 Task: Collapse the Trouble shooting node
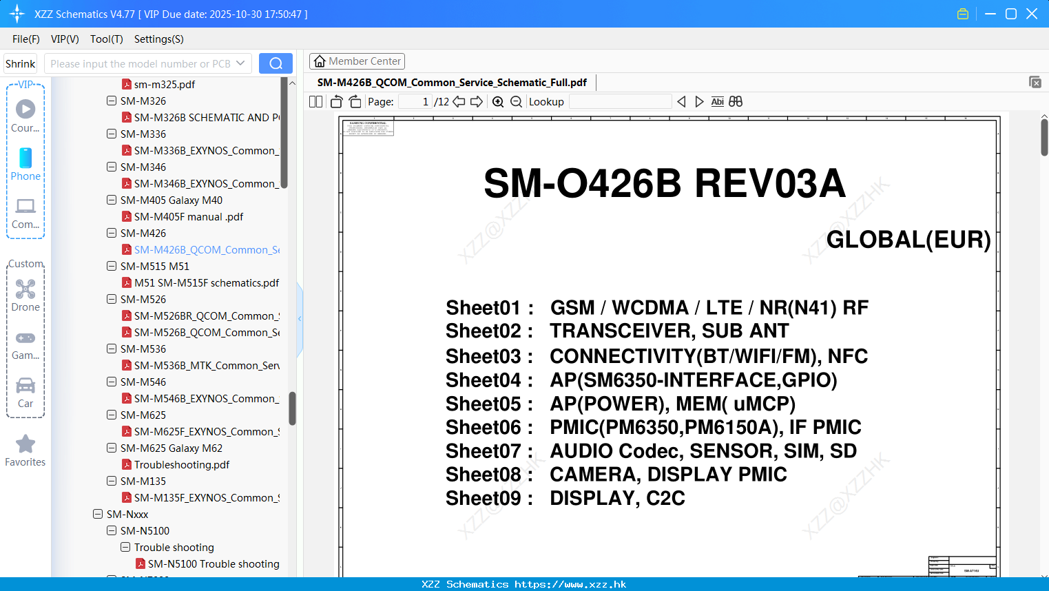tap(125, 547)
